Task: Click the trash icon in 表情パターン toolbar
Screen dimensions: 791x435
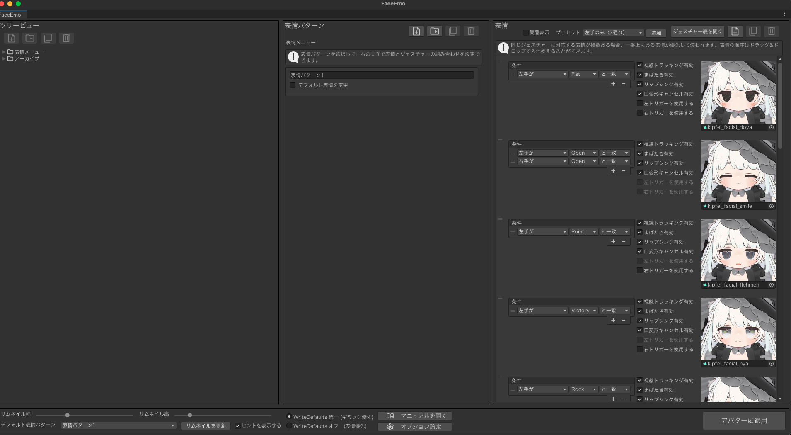Action: pyautogui.click(x=470, y=31)
